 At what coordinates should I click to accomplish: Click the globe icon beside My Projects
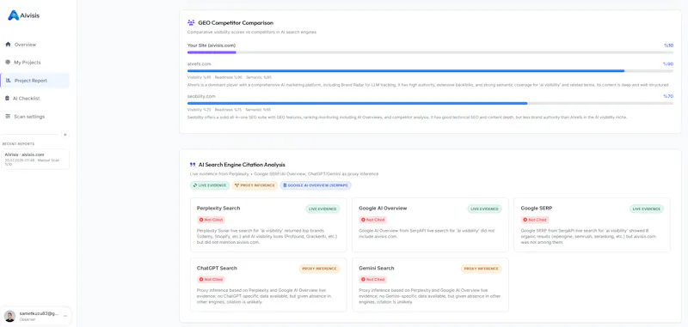tap(8, 62)
